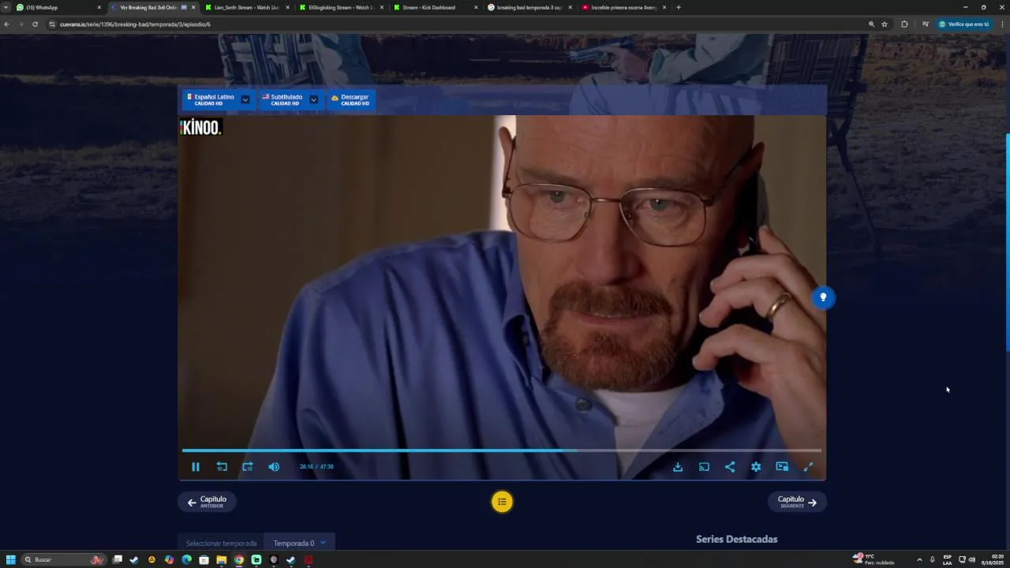Rewind the video 10 seconds
The height and width of the screenshot is (568, 1010).
click(222, 467)
